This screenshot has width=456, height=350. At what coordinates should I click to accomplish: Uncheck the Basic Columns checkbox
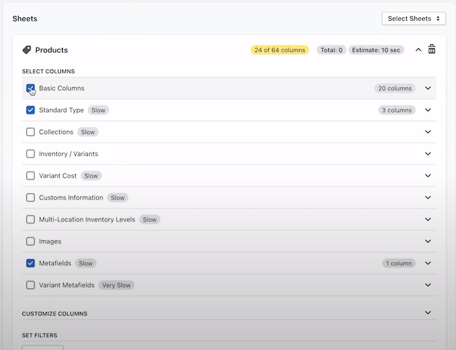coord(30,88)
